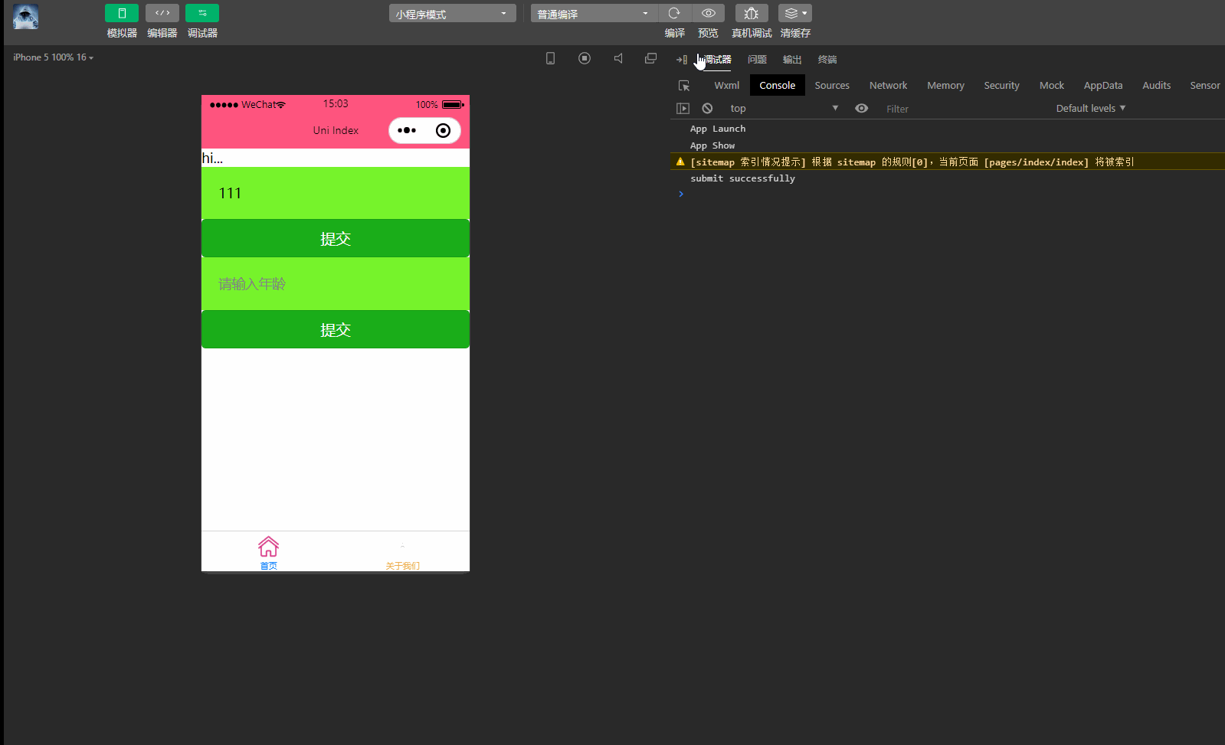Screen dimensions: 1225x745
Task: Click the console prompt arrow
Action: 681,194
